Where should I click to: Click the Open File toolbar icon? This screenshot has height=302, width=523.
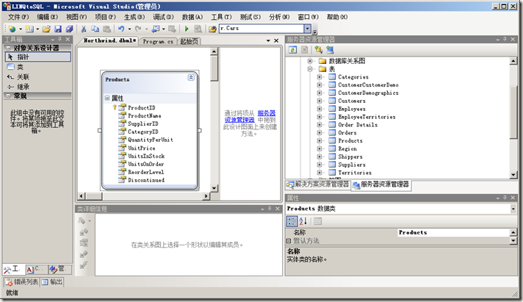[x=46, y=29]
